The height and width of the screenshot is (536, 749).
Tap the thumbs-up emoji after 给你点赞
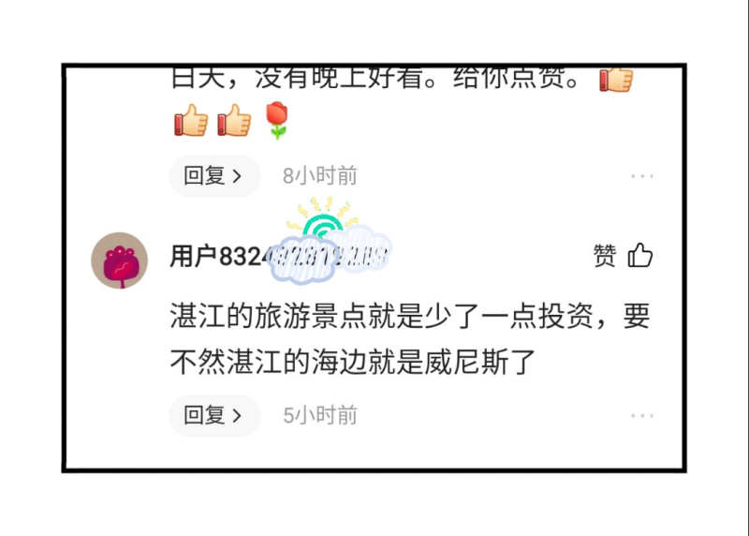[616, 79]
